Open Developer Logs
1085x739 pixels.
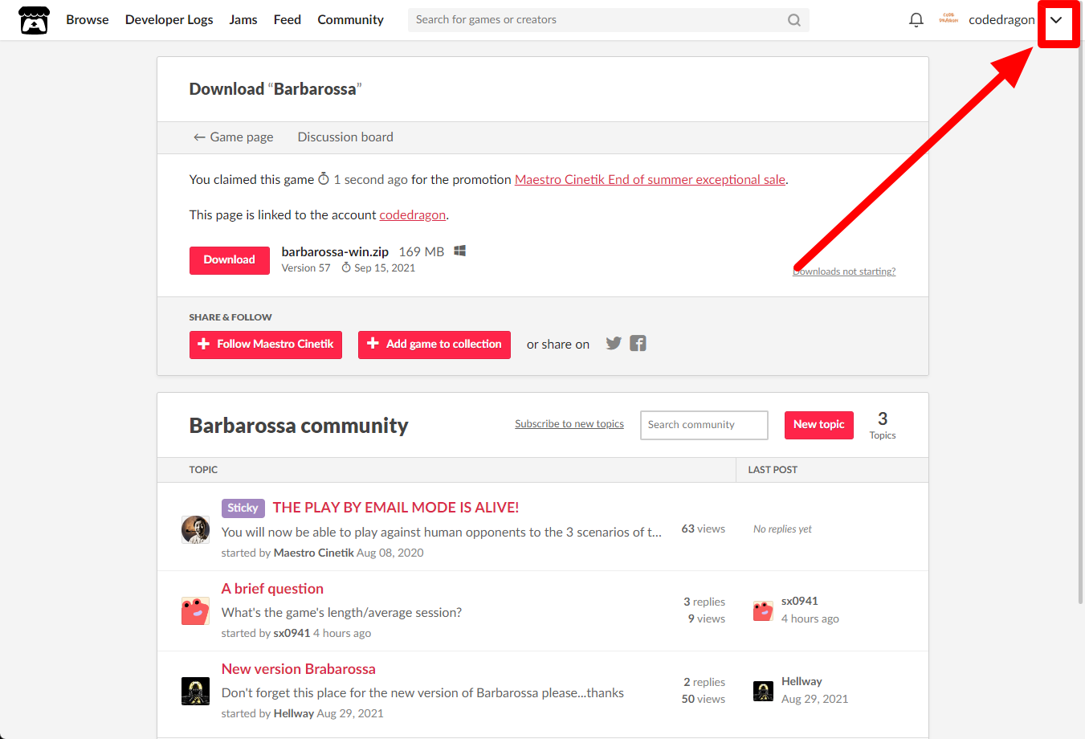point(169,20)
